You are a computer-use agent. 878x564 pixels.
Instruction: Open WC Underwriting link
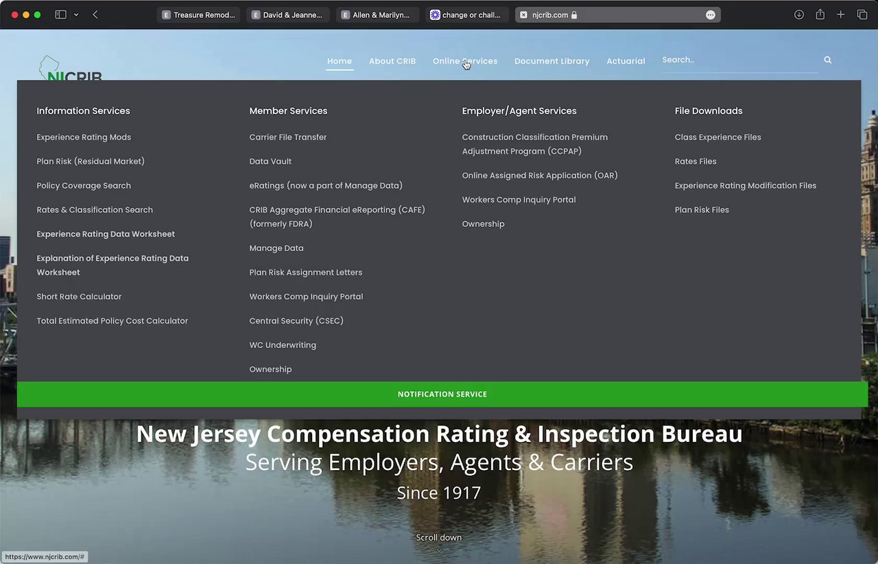point(283,345)
